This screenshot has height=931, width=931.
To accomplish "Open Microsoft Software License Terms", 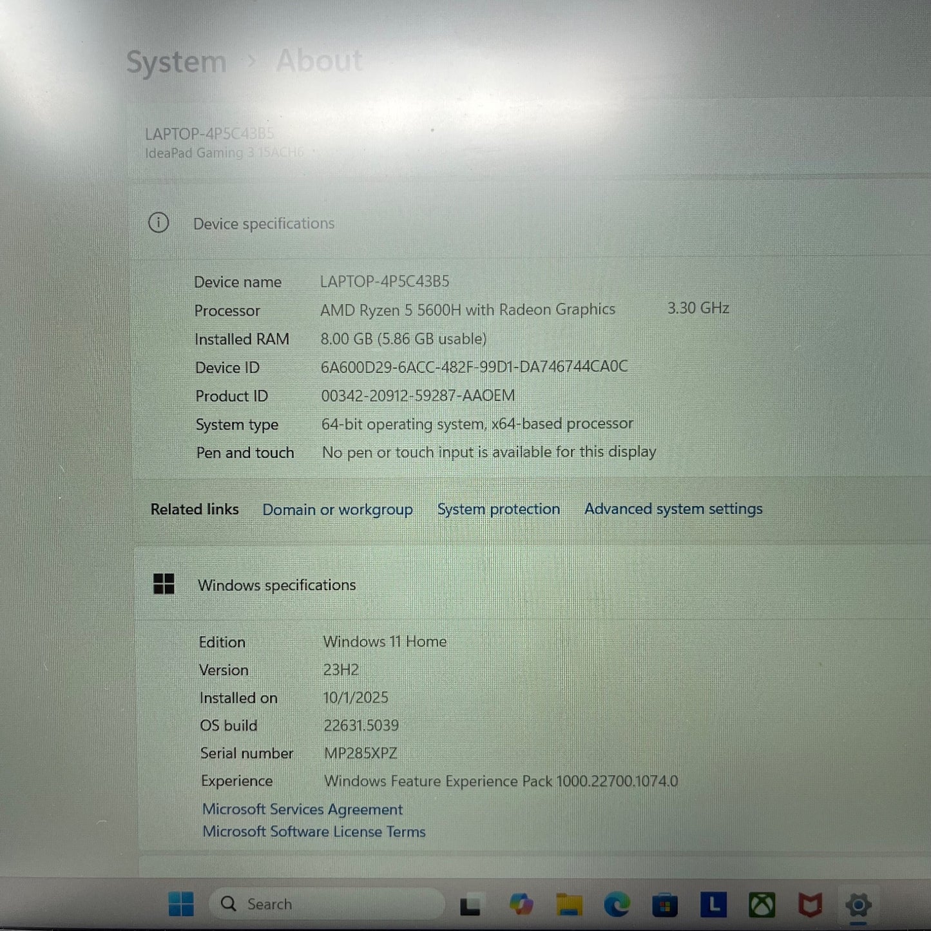I will 314,832.
